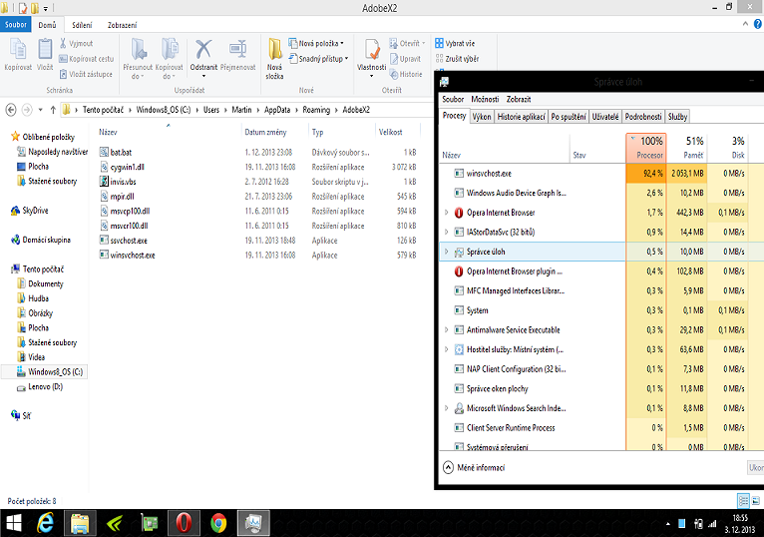This screenshot has height=537, width=764.
Task: Click Historie in ribbon
Action: (x=406, y=74)
